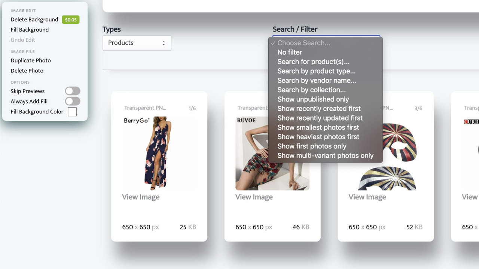Enable the Always Add Fill option
Viewport: 479px width, 269px height.
(x=72, y=101)
